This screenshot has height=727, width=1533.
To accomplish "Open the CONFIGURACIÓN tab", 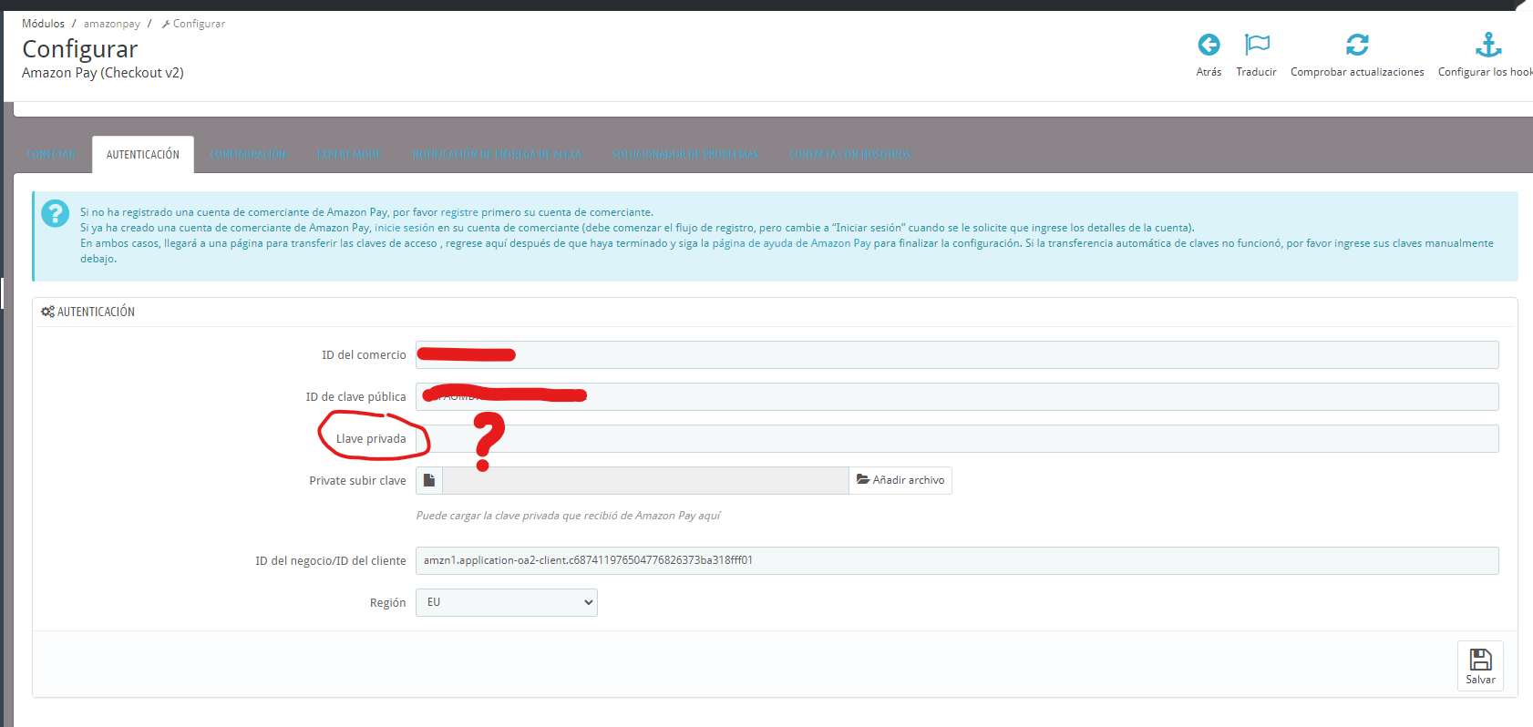I will [248, 155].
